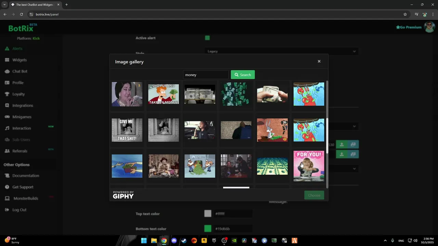Viewport: 438px width, 246px height.
Task: Select the money counting machine GIF
Action: [x=200, y=94]
